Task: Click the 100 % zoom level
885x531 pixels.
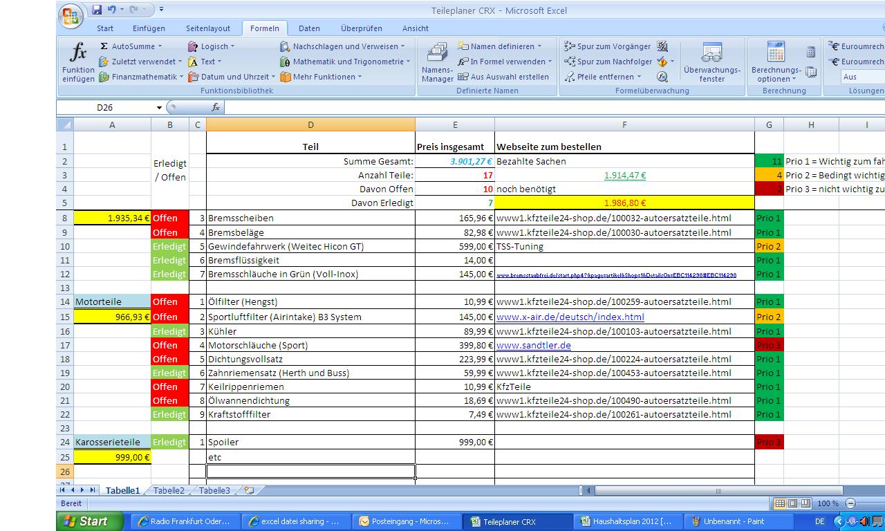Action: (828, 503)
